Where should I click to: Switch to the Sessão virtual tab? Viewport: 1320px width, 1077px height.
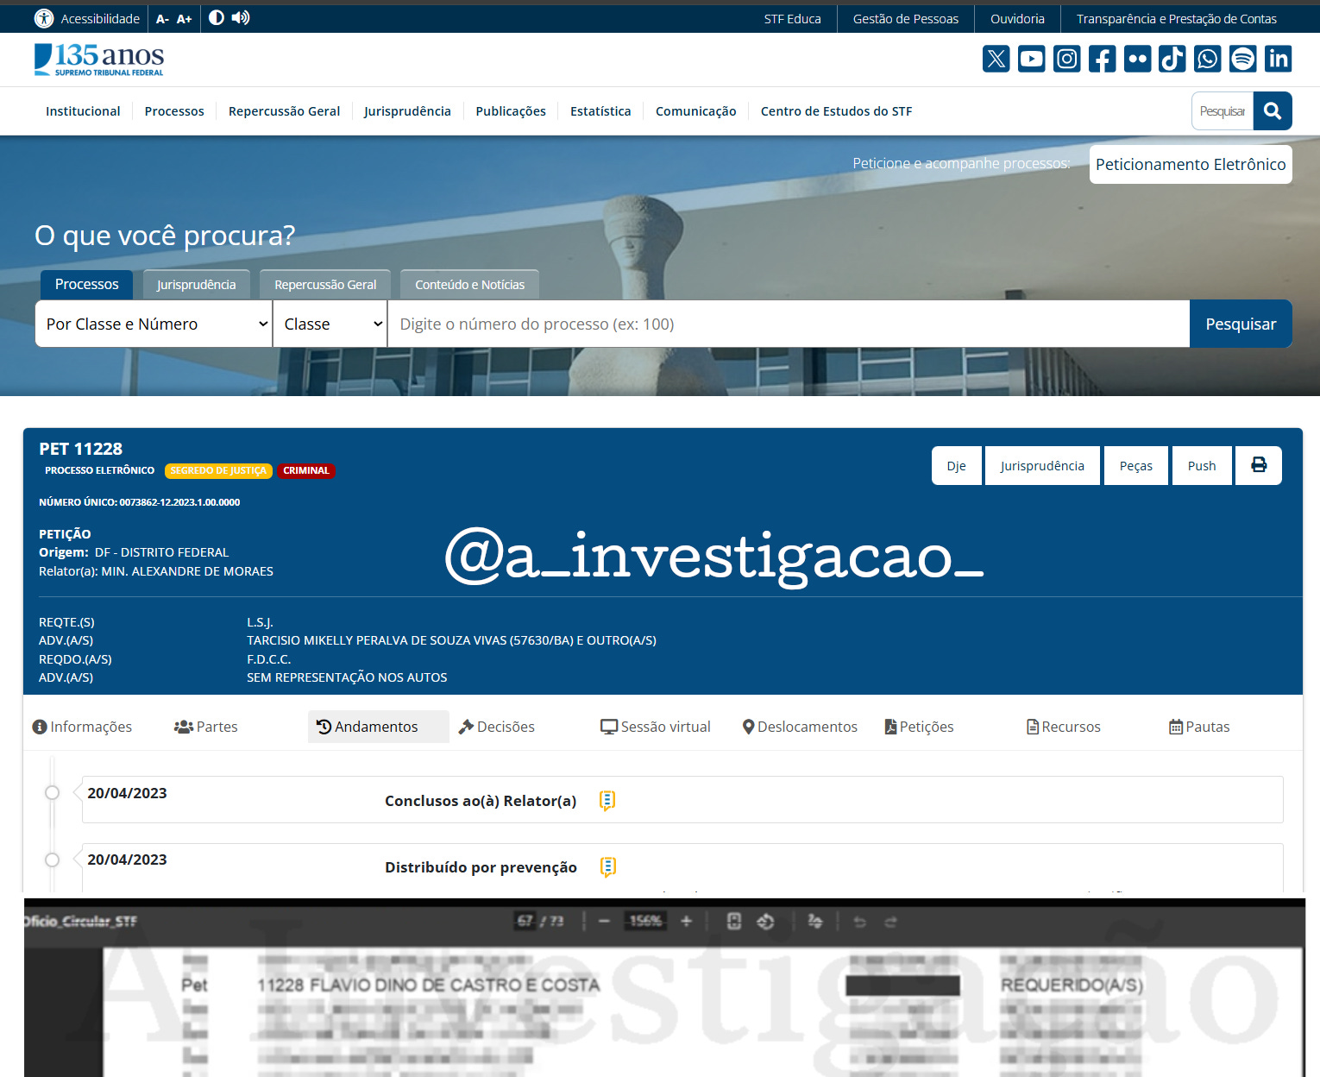coord(656,727)
